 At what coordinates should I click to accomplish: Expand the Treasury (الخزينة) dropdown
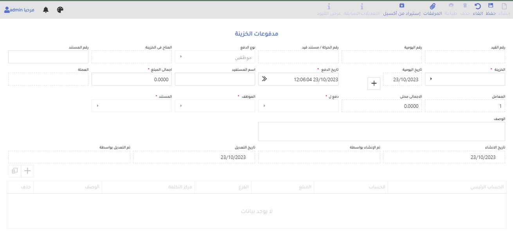click(431, 79)
